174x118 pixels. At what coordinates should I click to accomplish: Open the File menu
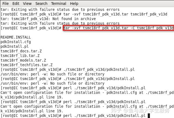click(x=5, y=4)
